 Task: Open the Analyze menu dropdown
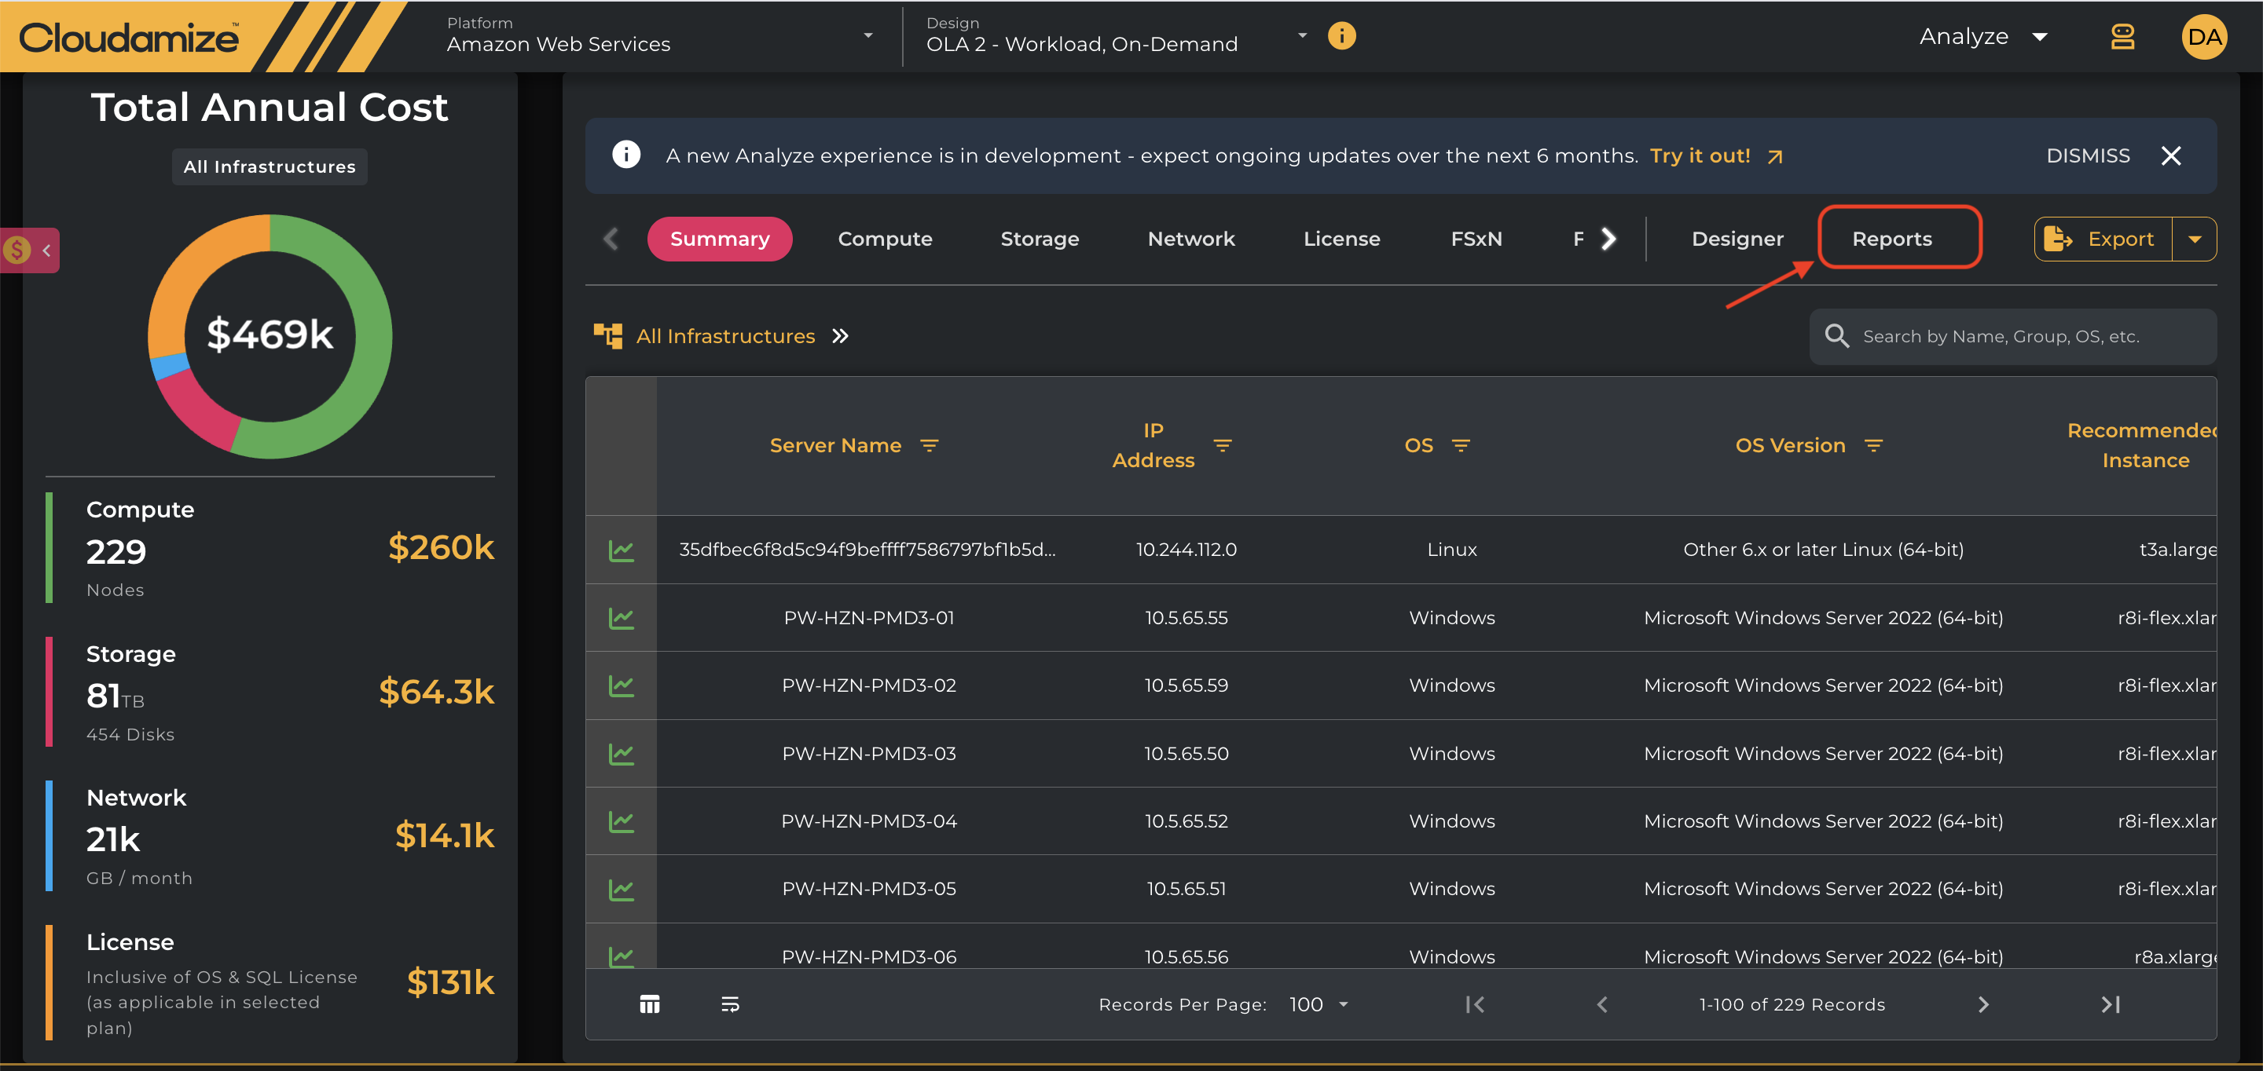click(1983, 37)
